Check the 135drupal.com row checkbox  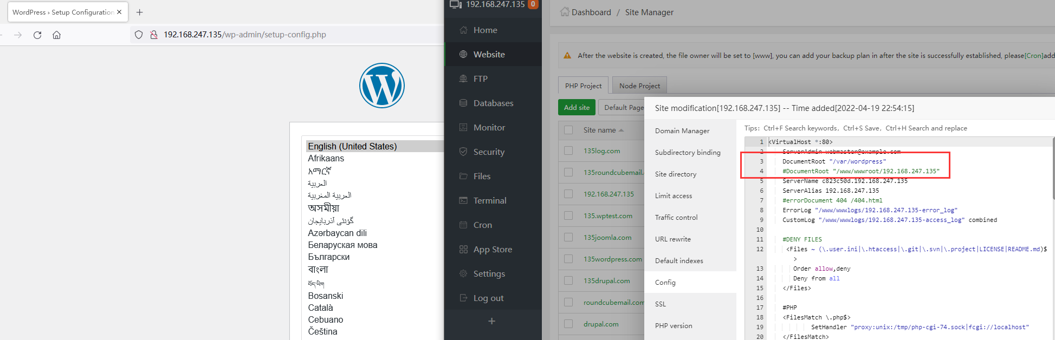pyautogui.click(x=568, y=280)
